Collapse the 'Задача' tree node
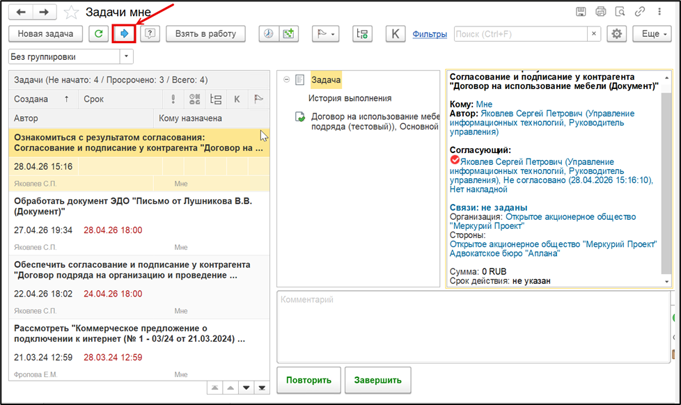This screenshot has height=405, width=681. [286, 80]
